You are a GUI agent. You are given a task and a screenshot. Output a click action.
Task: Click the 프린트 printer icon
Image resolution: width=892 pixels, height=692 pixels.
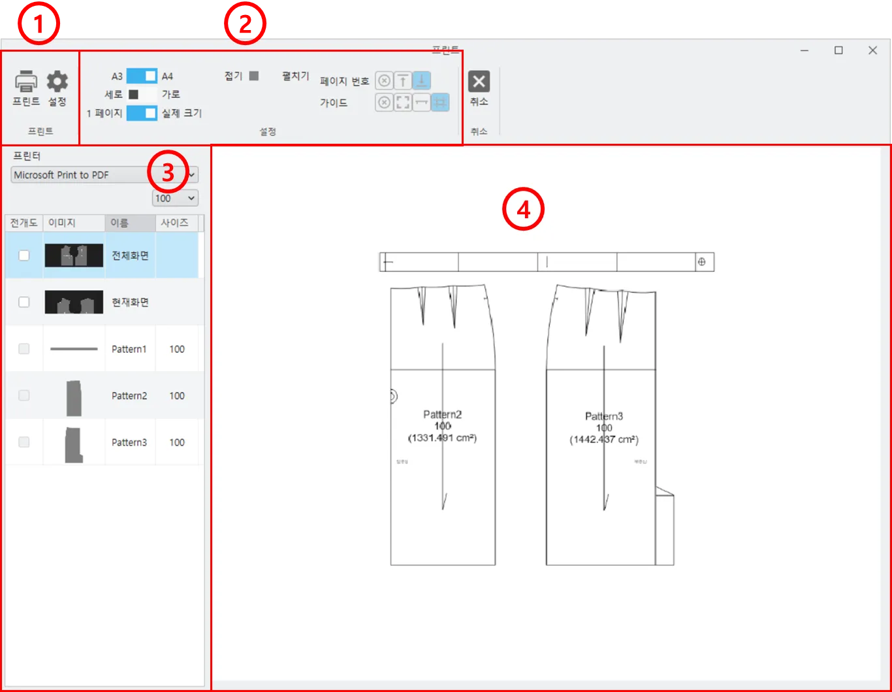[26, 82]
